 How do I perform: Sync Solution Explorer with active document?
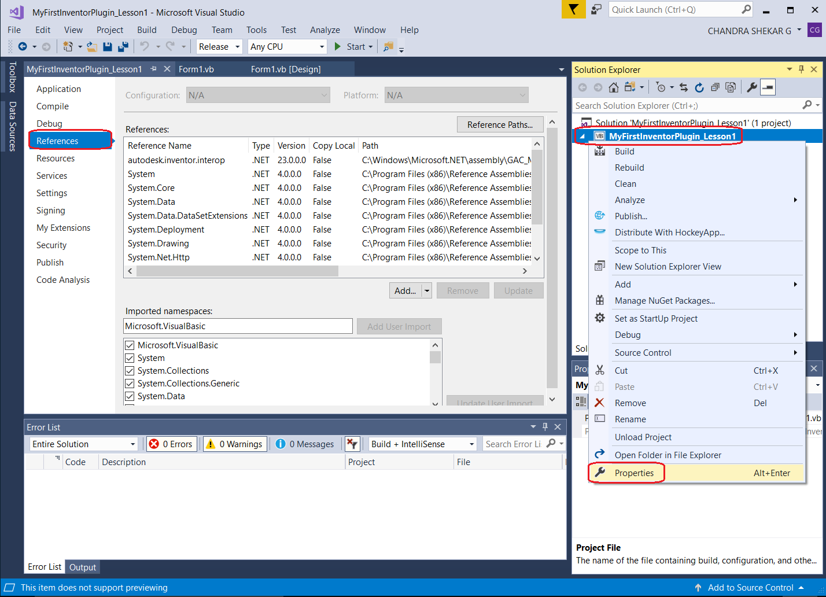[x=685, y=87]
